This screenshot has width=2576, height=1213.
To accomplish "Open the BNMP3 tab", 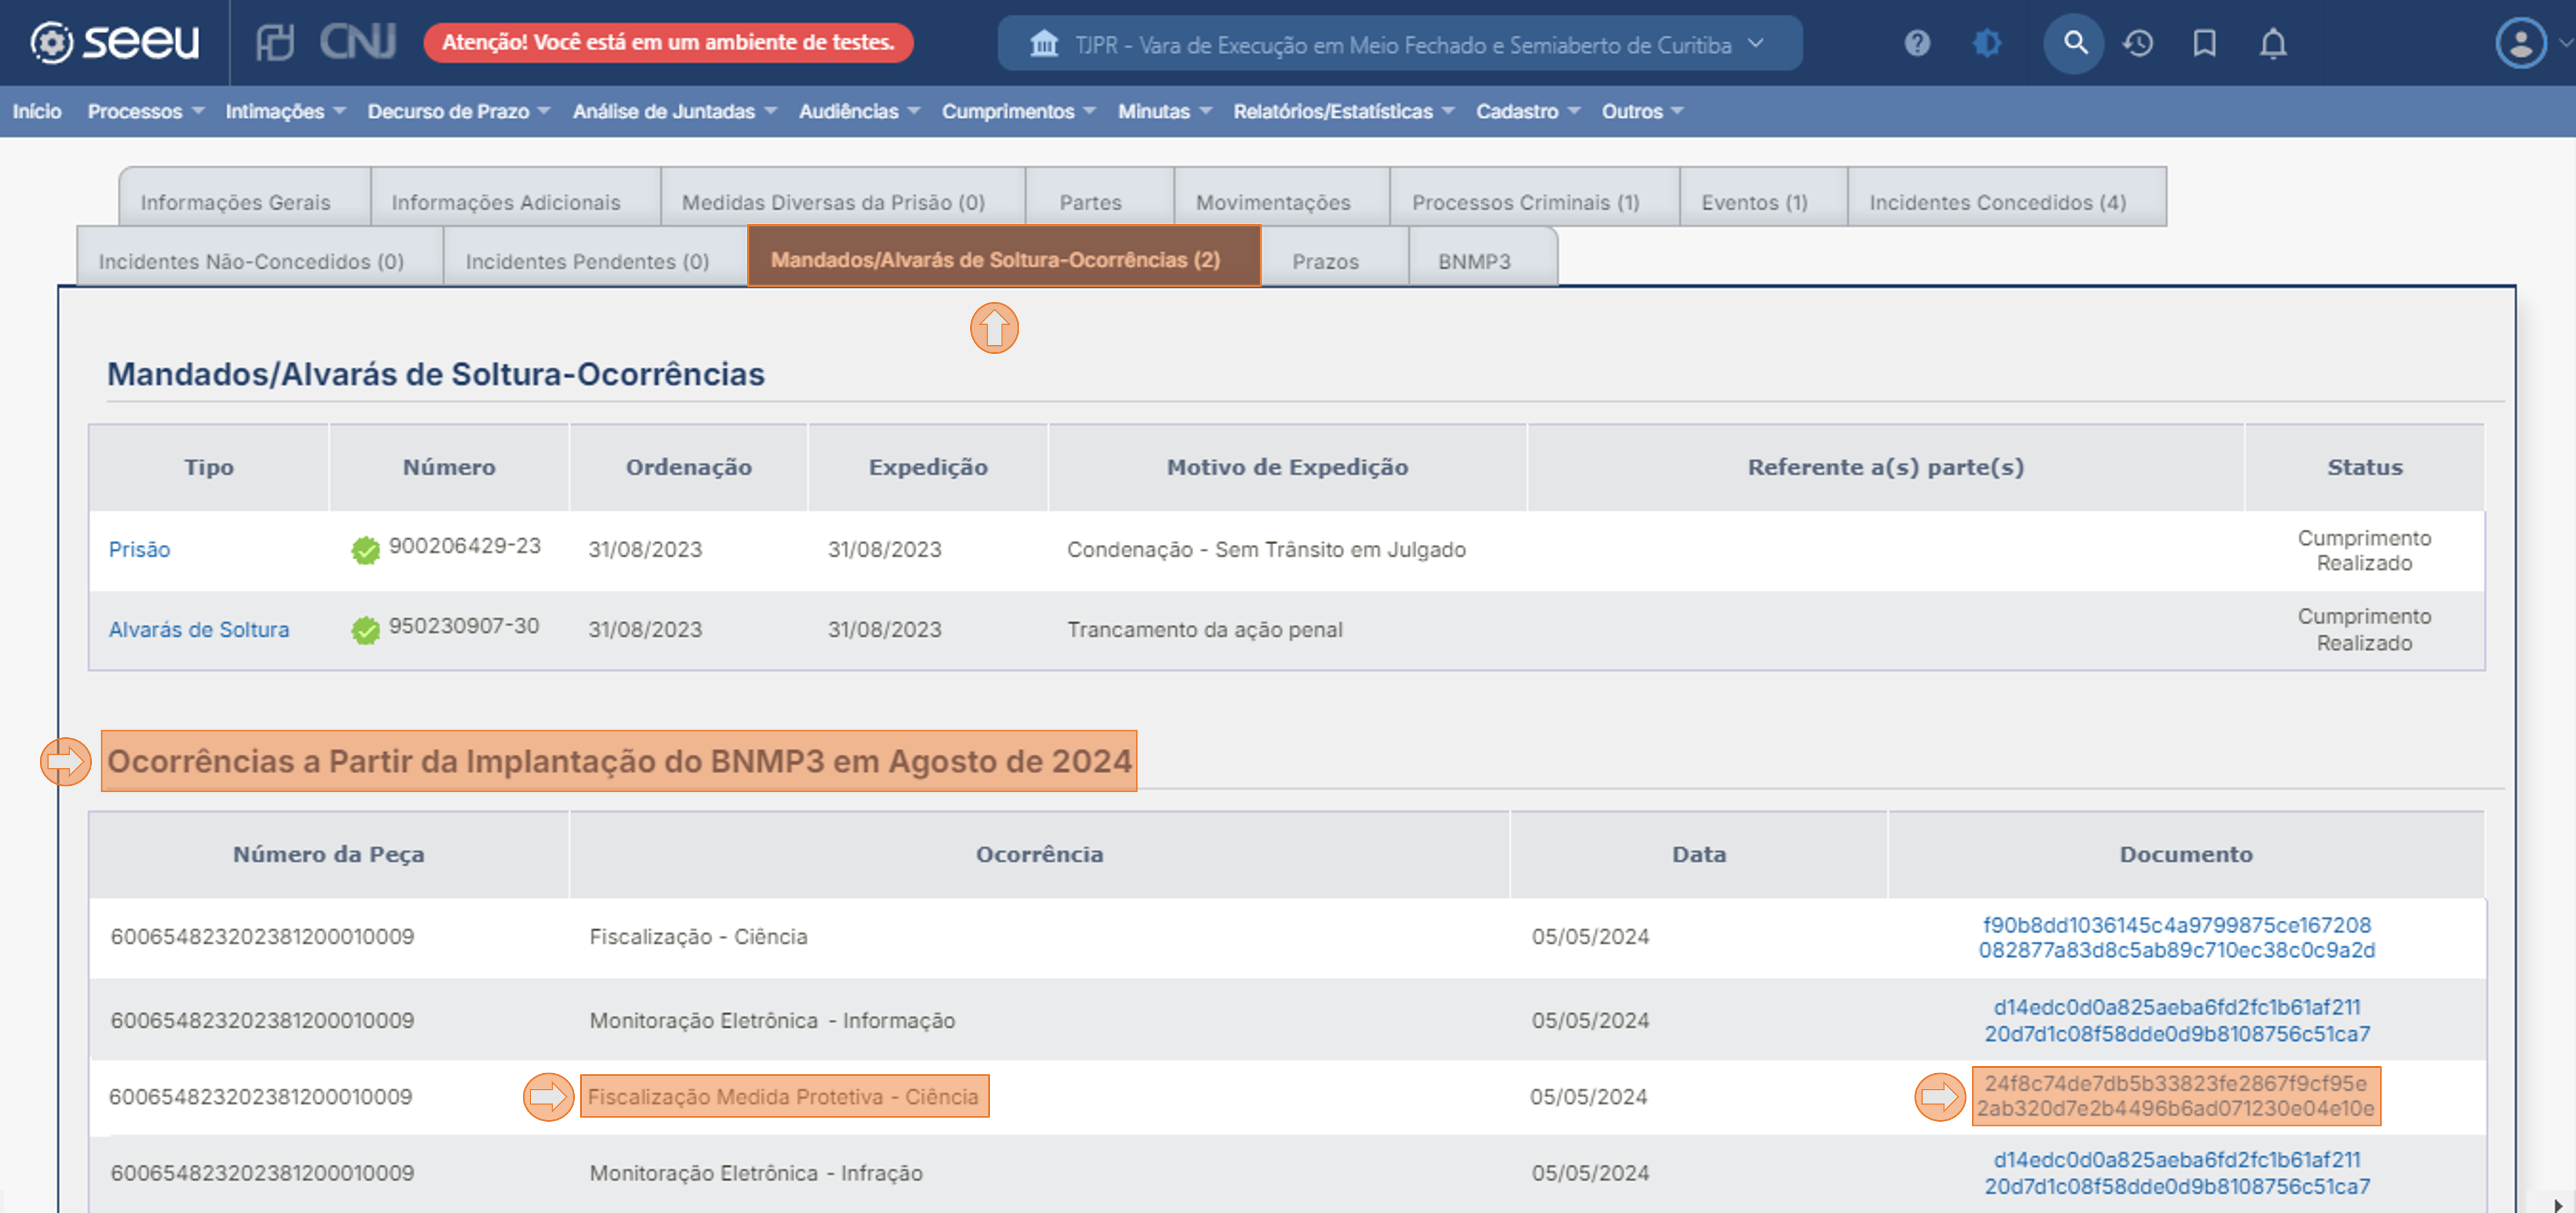I will click(1483, 257).
